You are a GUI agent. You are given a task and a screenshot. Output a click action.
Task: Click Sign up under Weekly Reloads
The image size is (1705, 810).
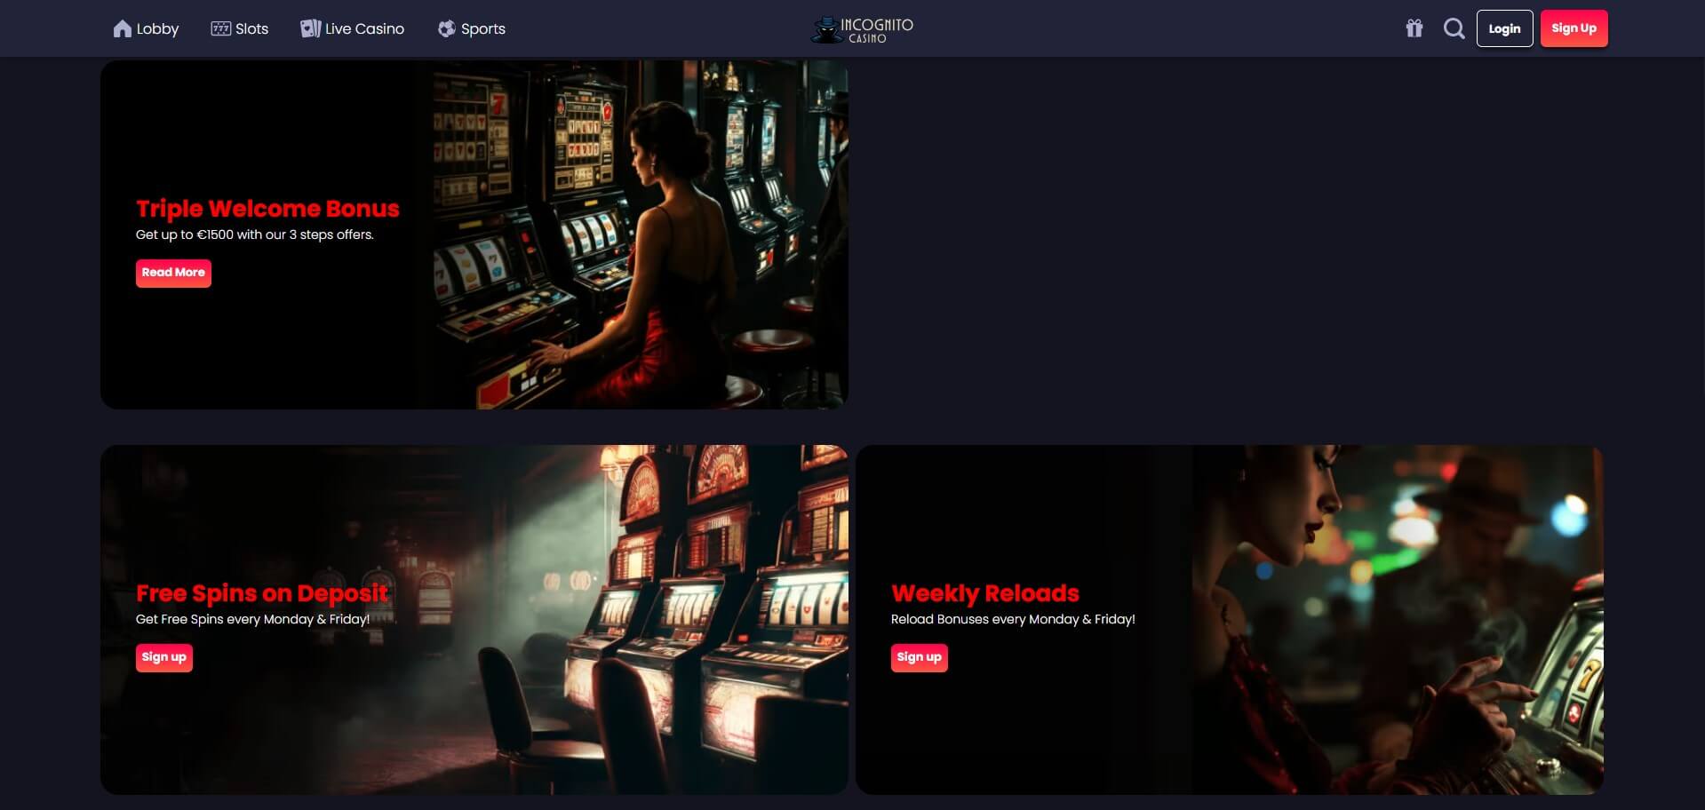[920, 657]
